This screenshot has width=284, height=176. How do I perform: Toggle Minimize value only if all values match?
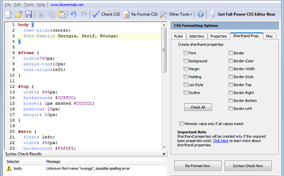pos(181,124)
